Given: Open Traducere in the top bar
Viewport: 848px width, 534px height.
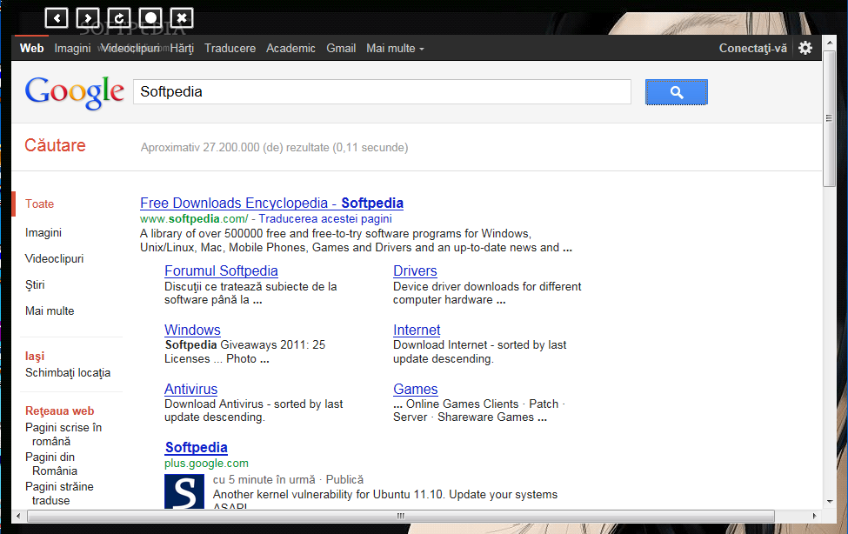Looking at the screenshot, I should click(x=230, y=48).
